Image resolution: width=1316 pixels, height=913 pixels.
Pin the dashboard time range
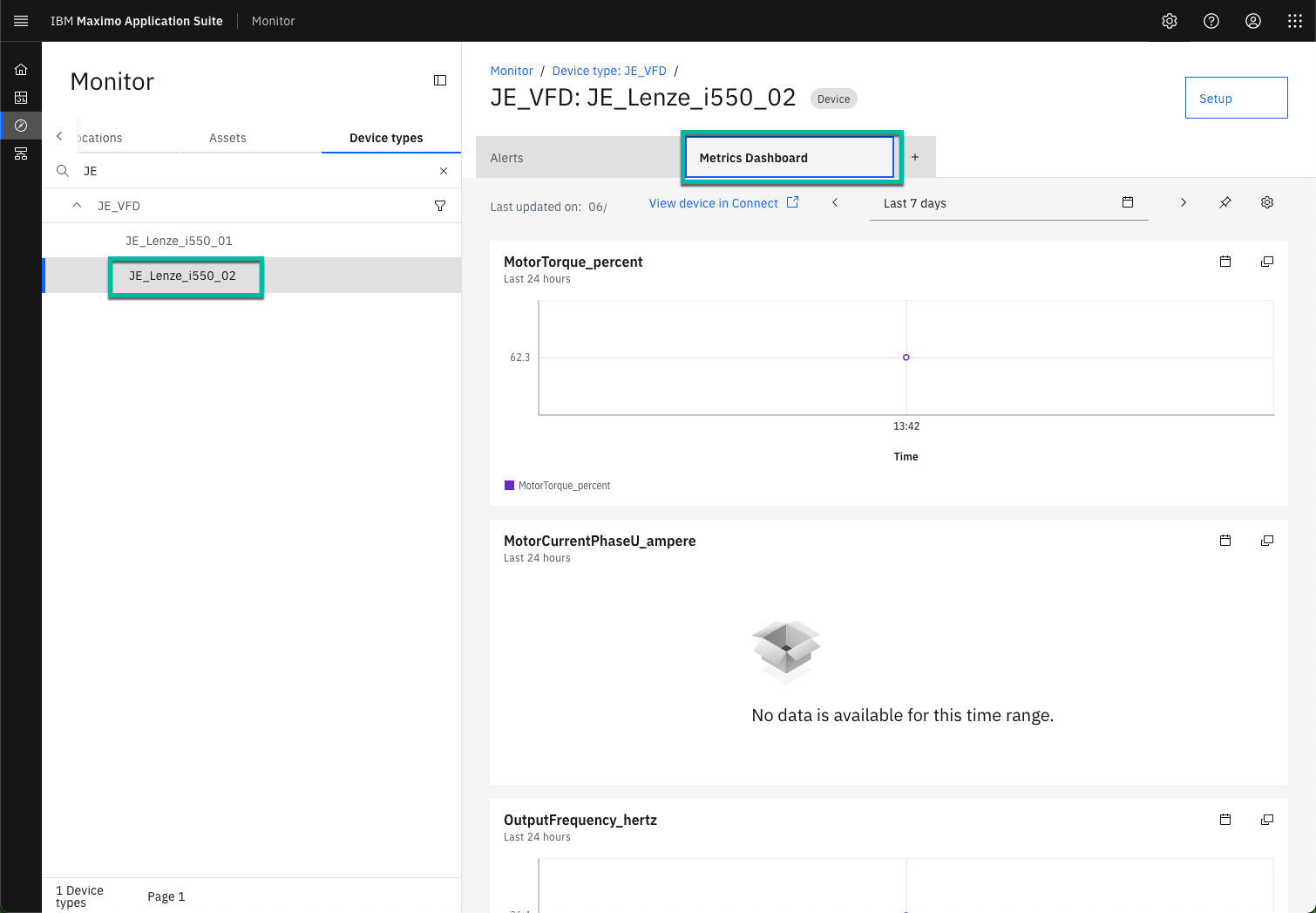coord(1224,202)
